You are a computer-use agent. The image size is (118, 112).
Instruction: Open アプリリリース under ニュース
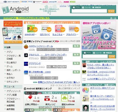[x=14, y=91]
